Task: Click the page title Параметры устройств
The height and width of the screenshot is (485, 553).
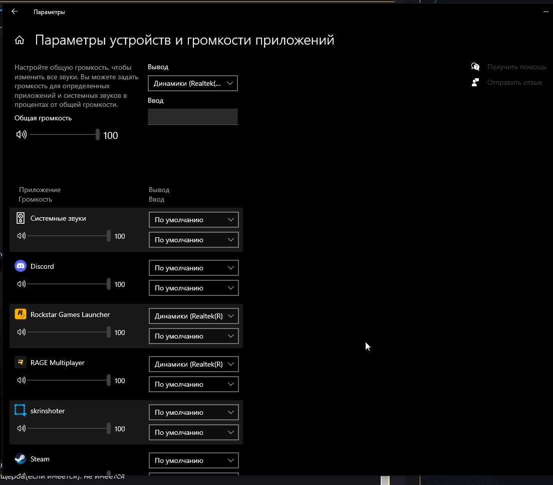Action: pyautogui.click(x=184, y=40)
